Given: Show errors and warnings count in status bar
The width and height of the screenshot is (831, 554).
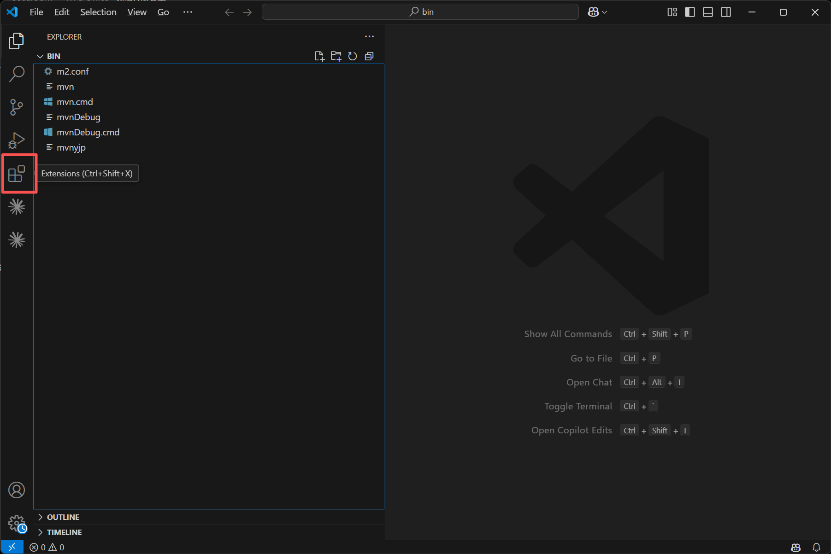Looking at the screenshot, I should coord(47,547).
